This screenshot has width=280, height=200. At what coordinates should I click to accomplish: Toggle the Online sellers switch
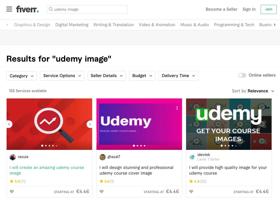point(242,75)
